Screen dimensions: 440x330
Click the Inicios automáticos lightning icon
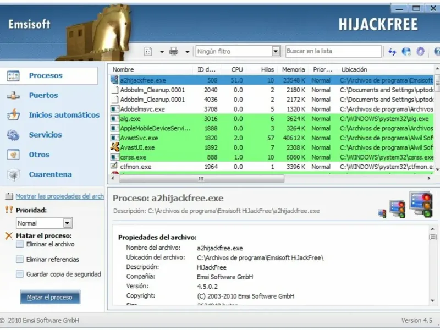13,115
